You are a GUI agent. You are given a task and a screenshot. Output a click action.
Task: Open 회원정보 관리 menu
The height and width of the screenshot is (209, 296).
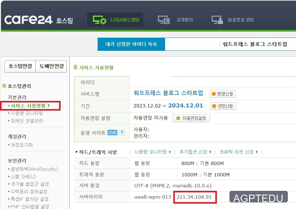click(x=232, y=20)
